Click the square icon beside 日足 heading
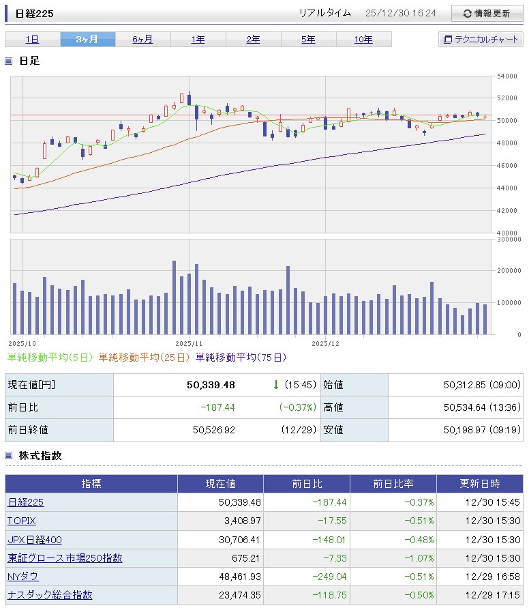 click(9, 61)
